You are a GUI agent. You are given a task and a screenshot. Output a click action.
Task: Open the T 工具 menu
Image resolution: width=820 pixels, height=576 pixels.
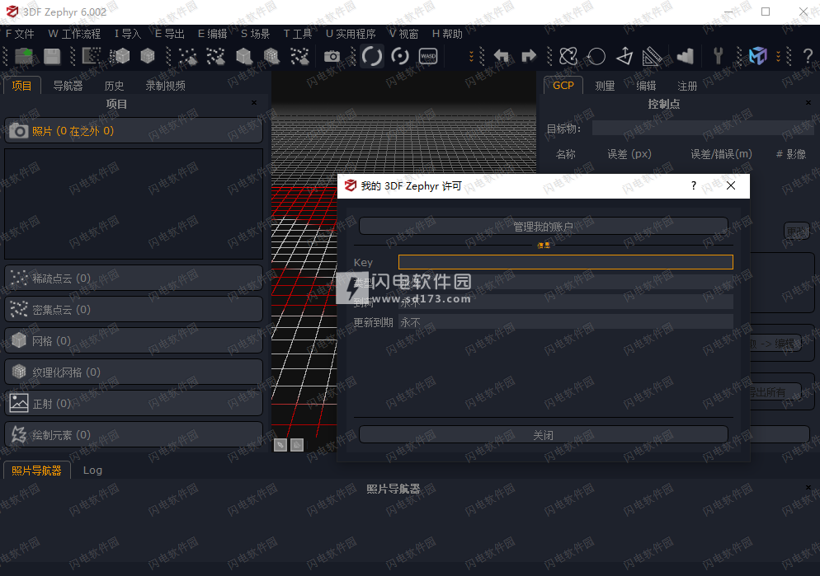(x=298, y=34)
